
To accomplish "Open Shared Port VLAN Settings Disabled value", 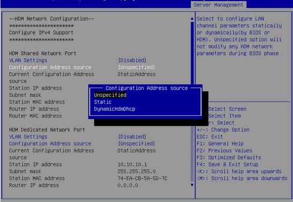I will [x=132, y=60].
